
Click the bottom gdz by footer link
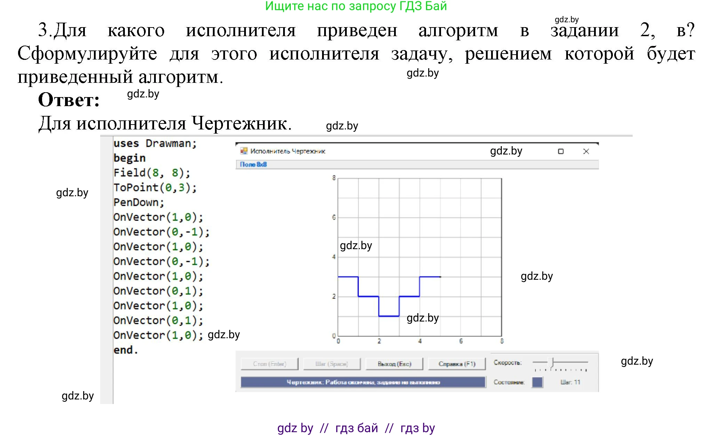pos(356,428)
